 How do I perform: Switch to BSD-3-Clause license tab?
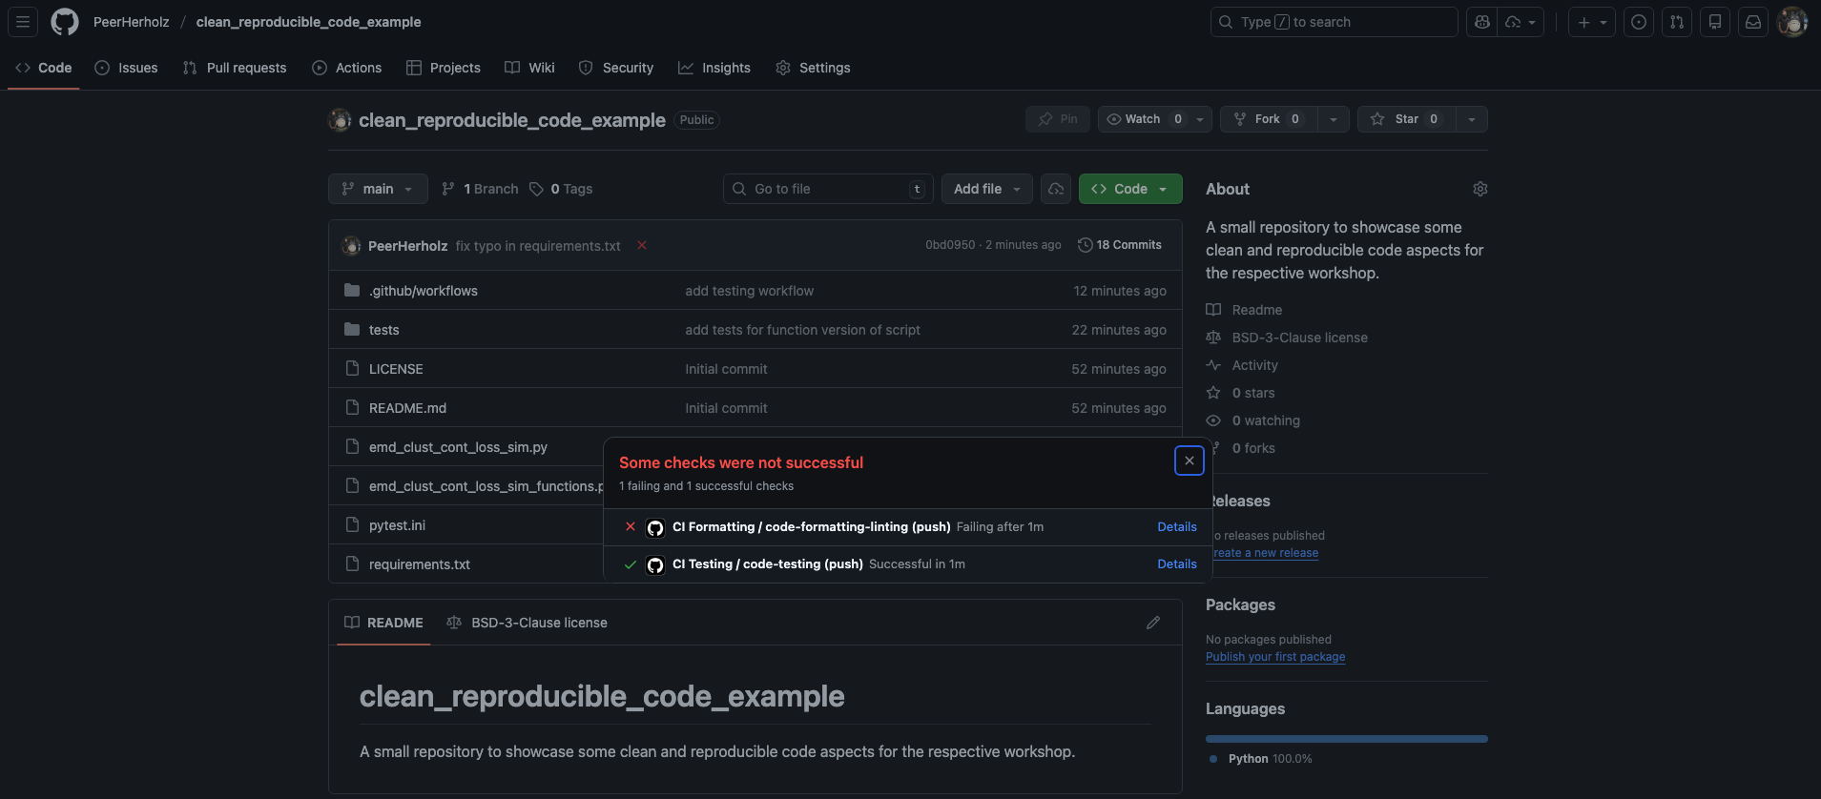click(x=527, y=623)
